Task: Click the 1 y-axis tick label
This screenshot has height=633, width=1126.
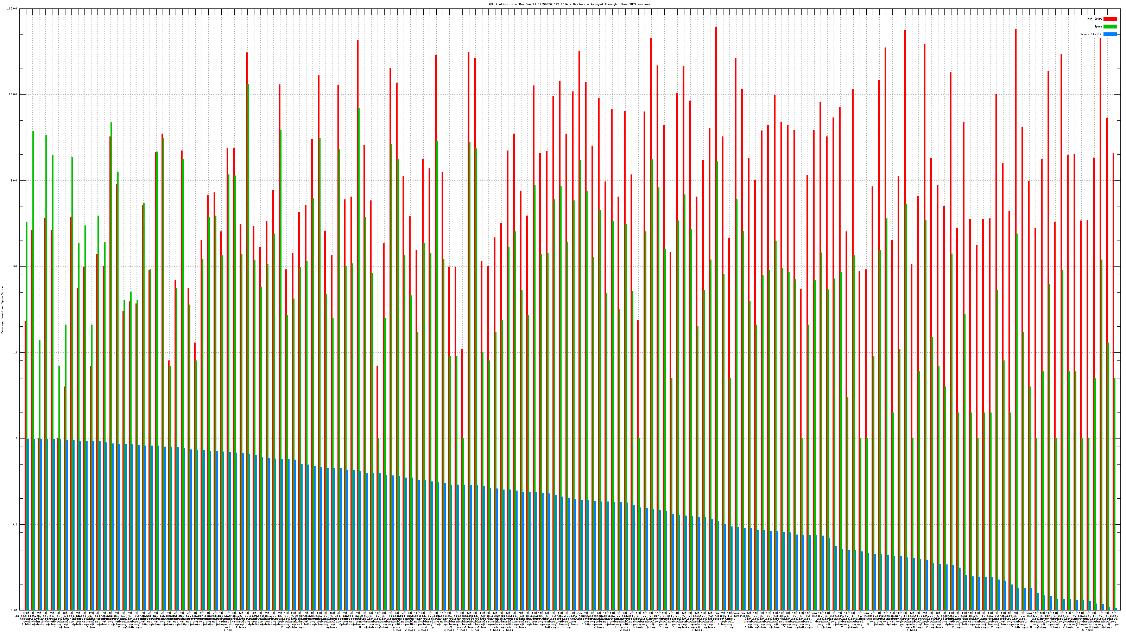Action: coord(17,439)
